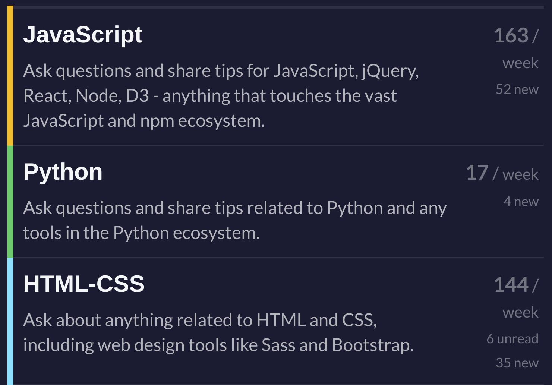Screen dimensions: 552x385
Task: Click the JavaScript description mentioning npm ecosystem
Action: click(144, 121)
